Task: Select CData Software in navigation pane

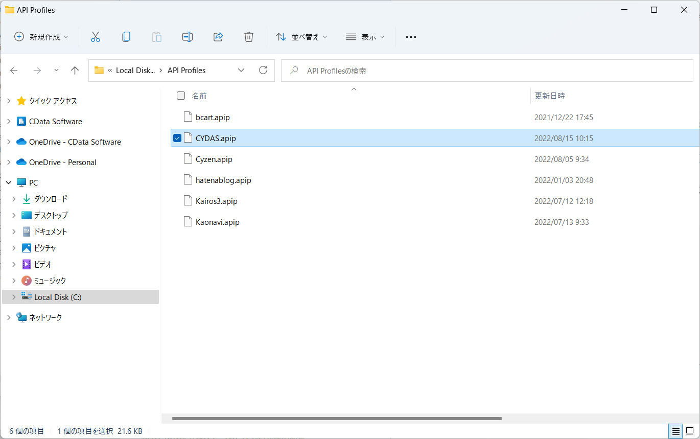Action: pyautogui.click(x=56, y=121)
